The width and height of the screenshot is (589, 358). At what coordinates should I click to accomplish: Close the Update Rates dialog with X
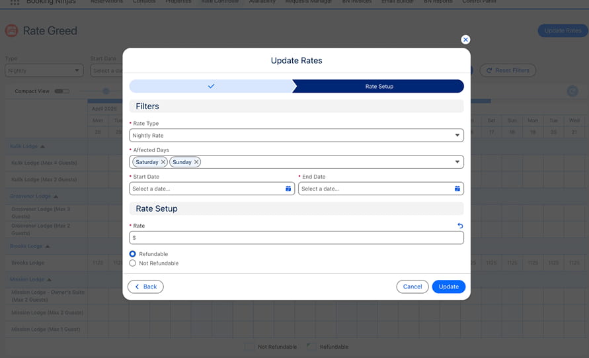[465, 40]
